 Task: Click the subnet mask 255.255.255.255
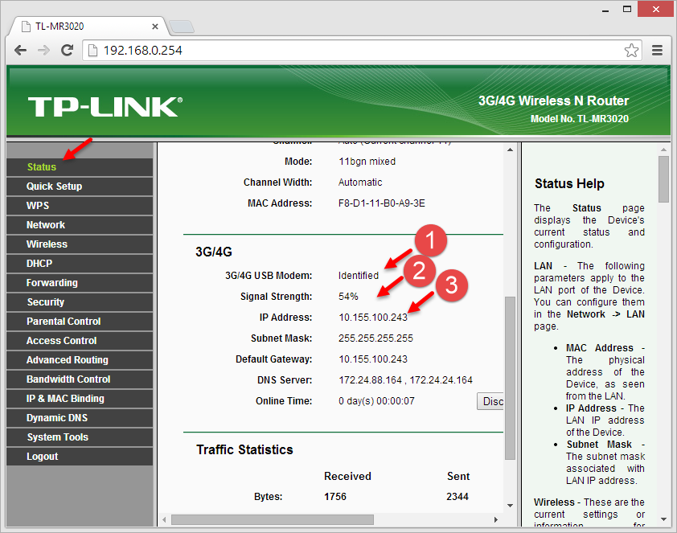click(375, 338)
